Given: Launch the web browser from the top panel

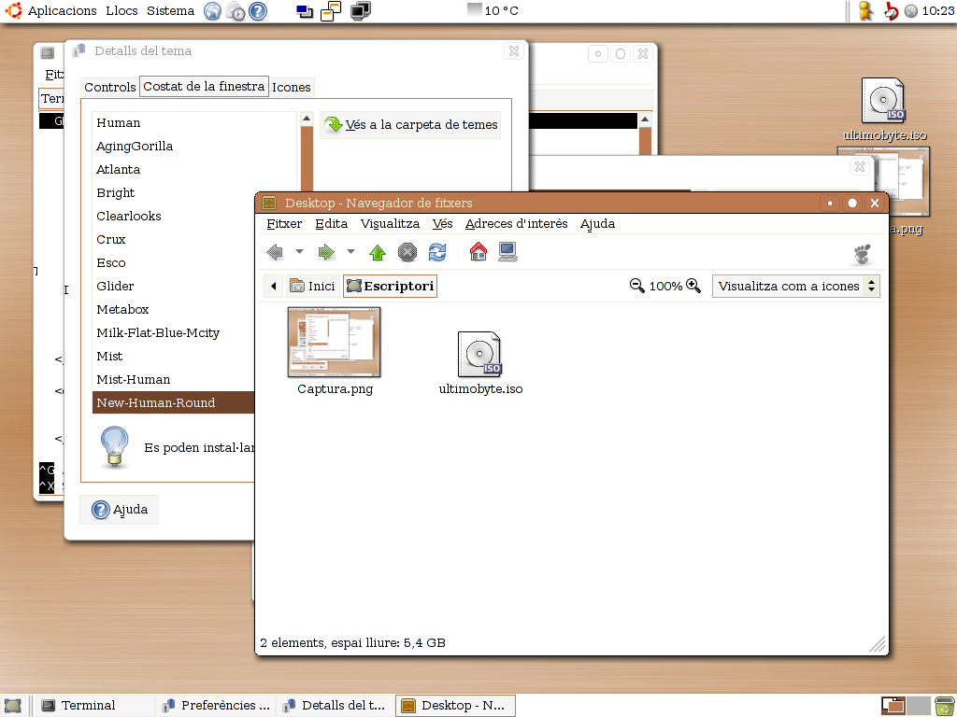Looking at the screenshot, I should (x=212, y=11).
